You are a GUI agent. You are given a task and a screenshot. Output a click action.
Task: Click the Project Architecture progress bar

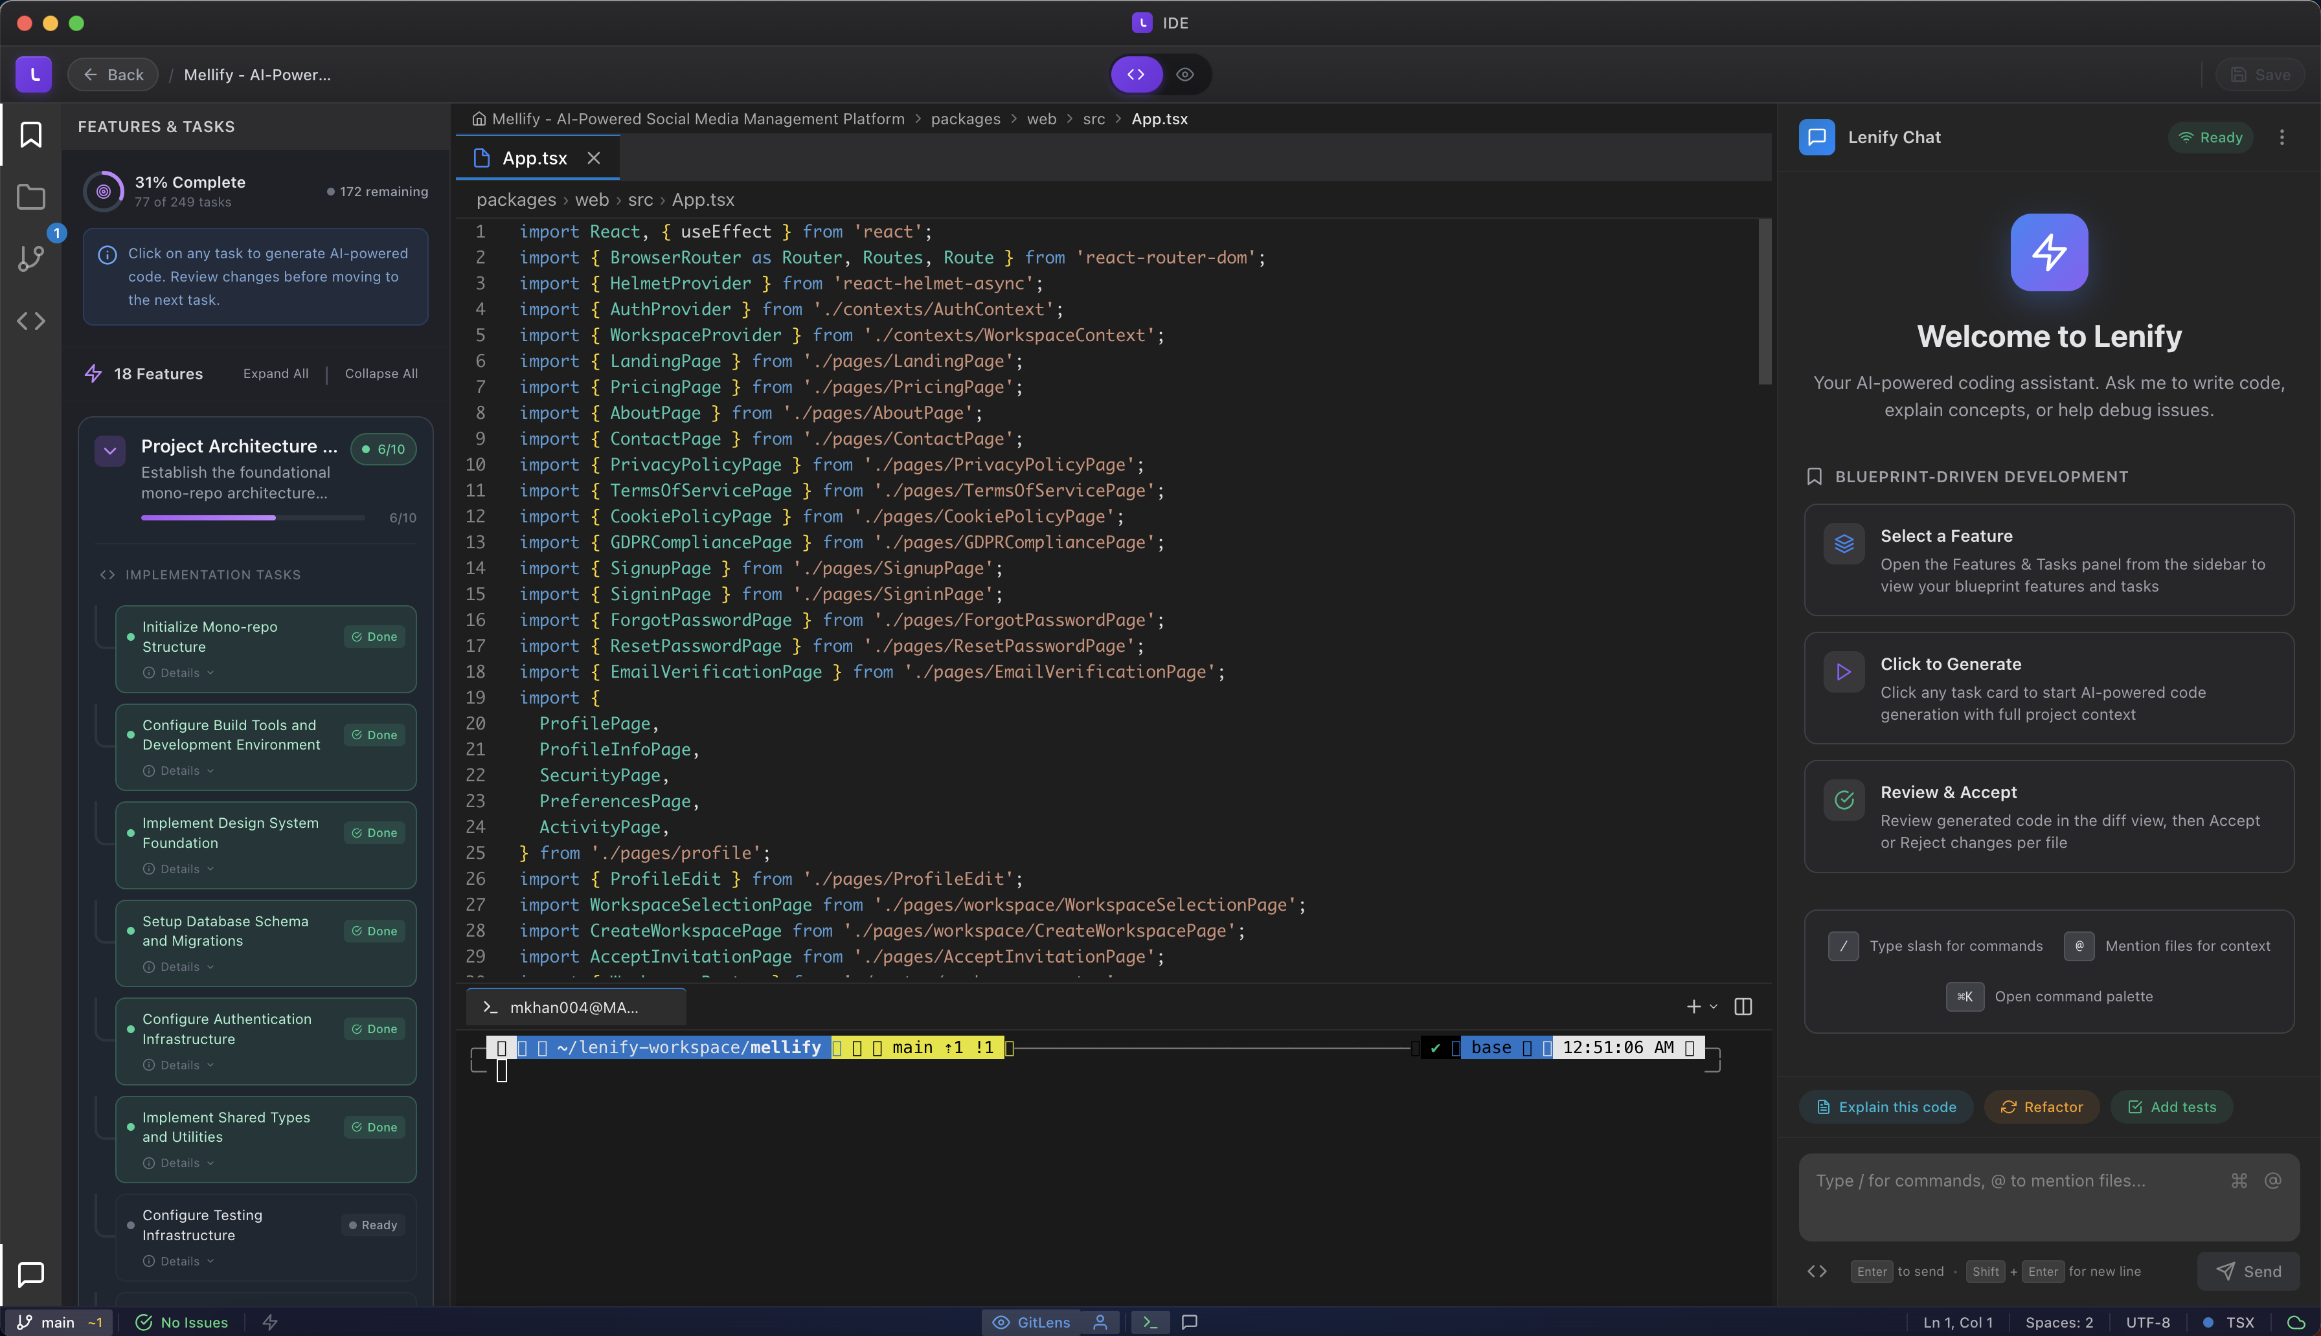pyautogui.click(x=253, y=518)
